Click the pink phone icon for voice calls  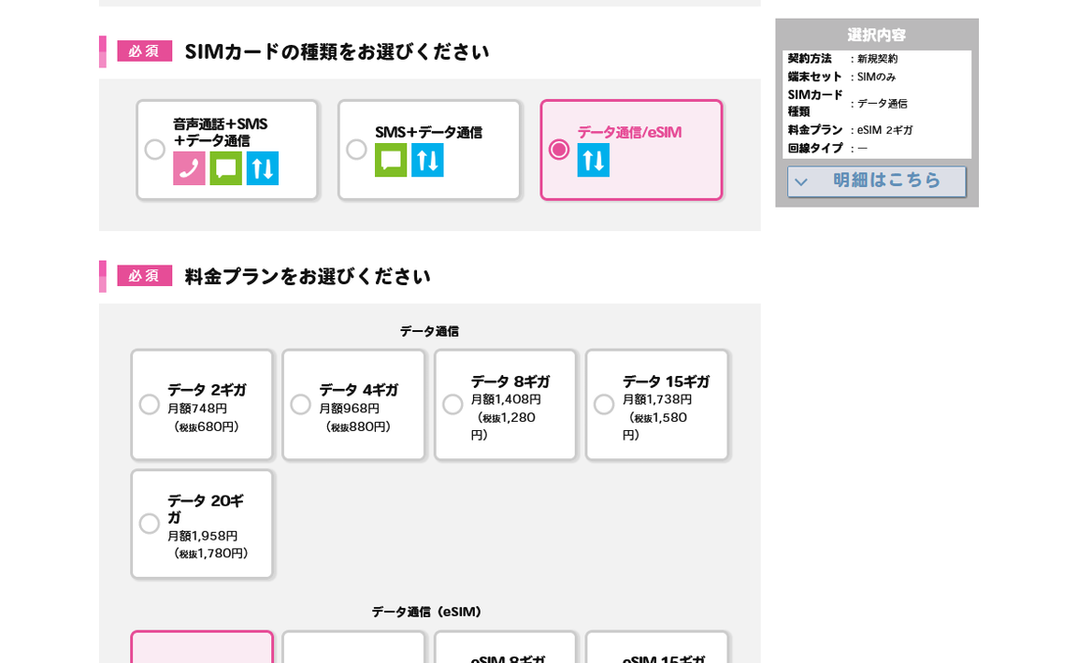(189, 168)
